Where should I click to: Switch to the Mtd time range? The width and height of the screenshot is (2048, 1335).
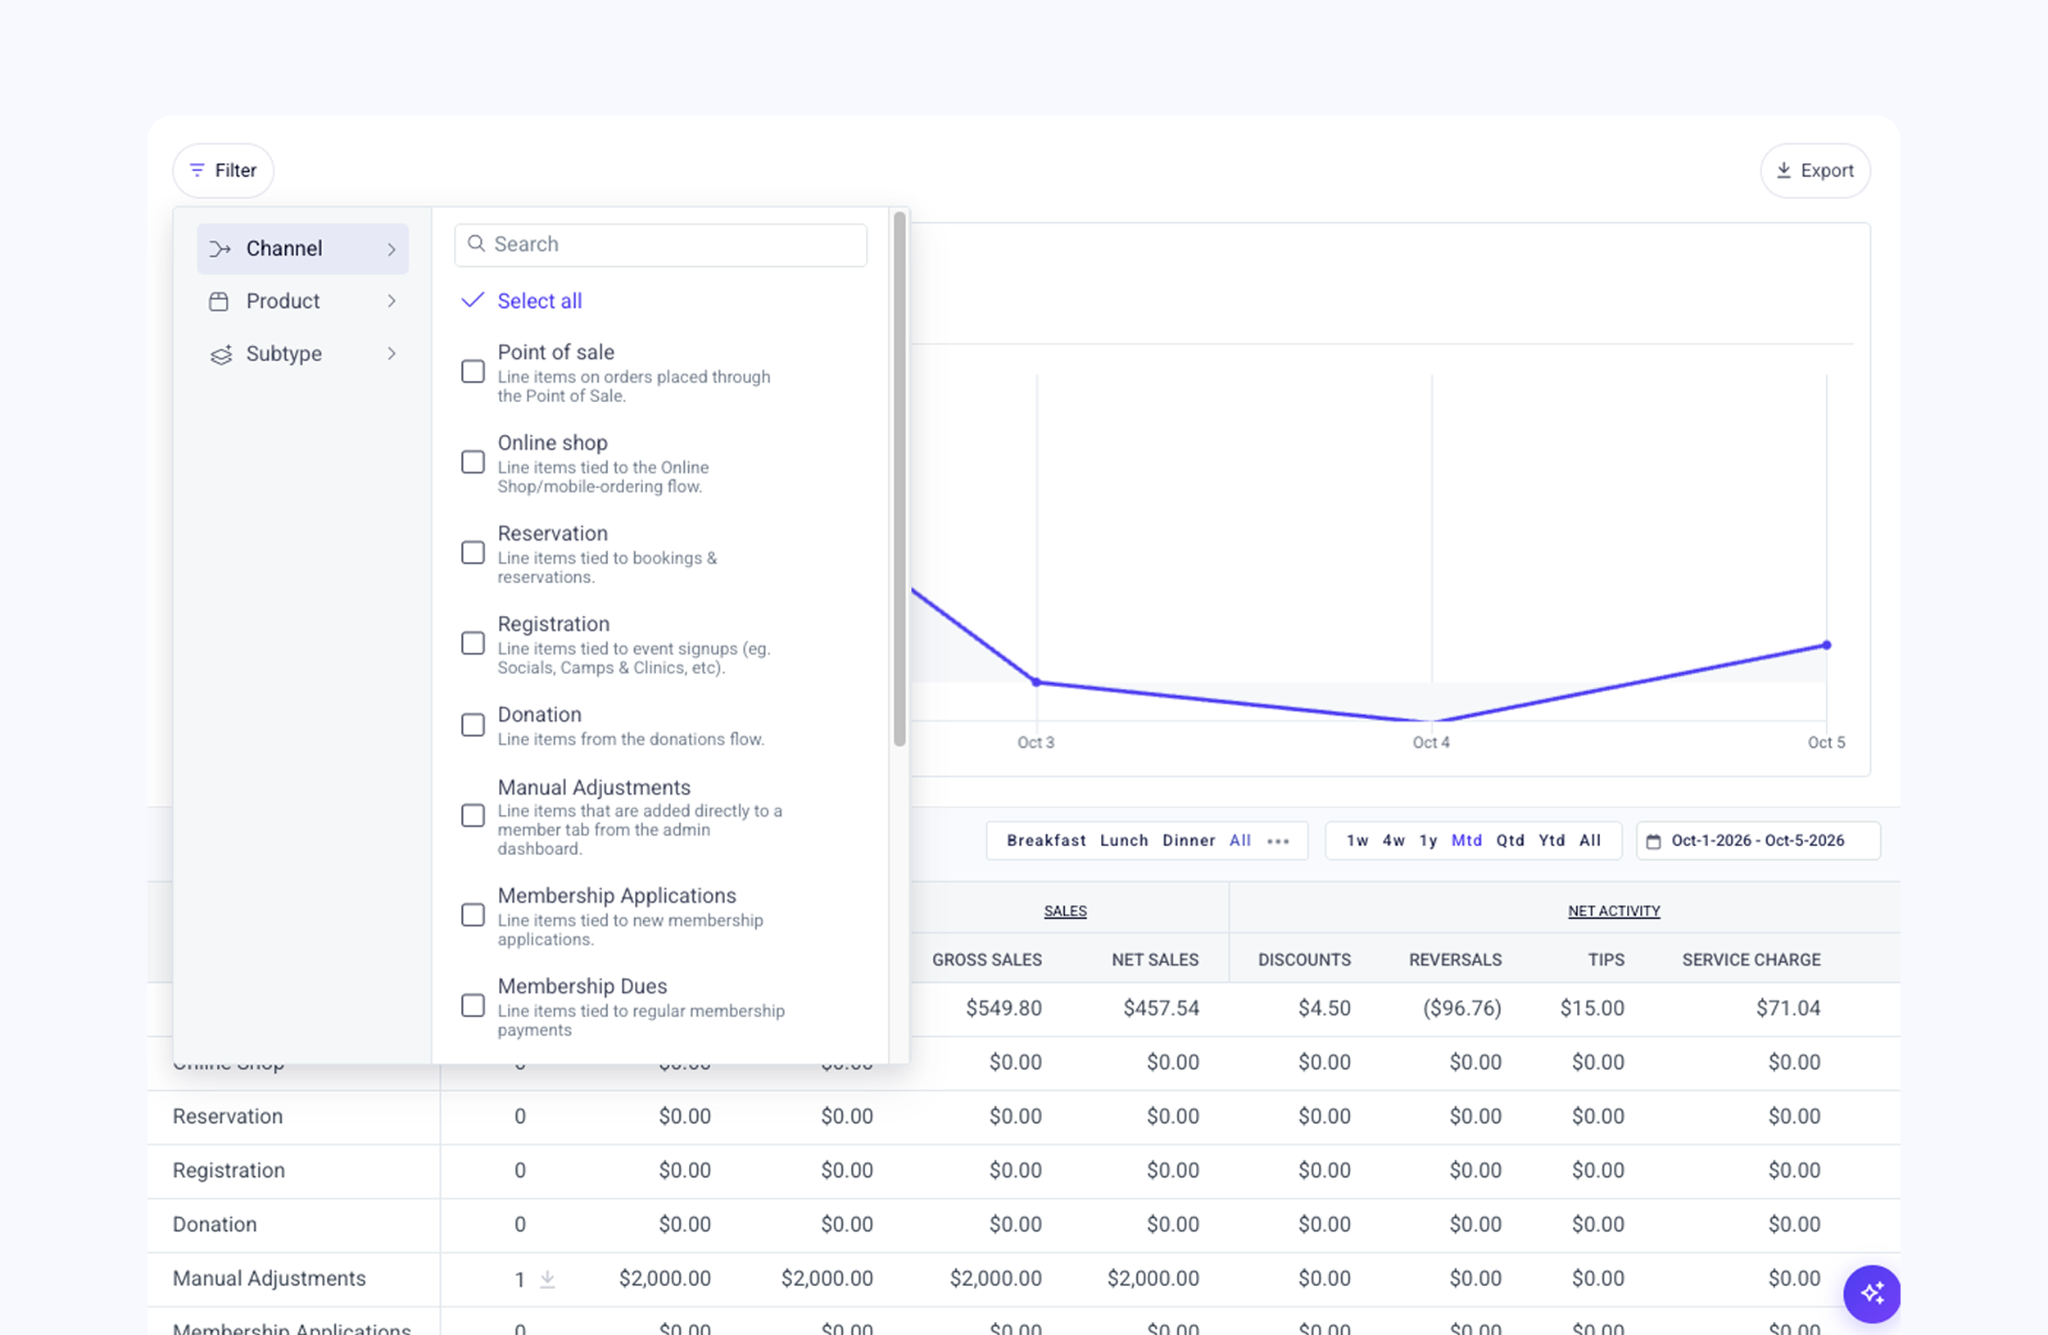point(1466,840)
